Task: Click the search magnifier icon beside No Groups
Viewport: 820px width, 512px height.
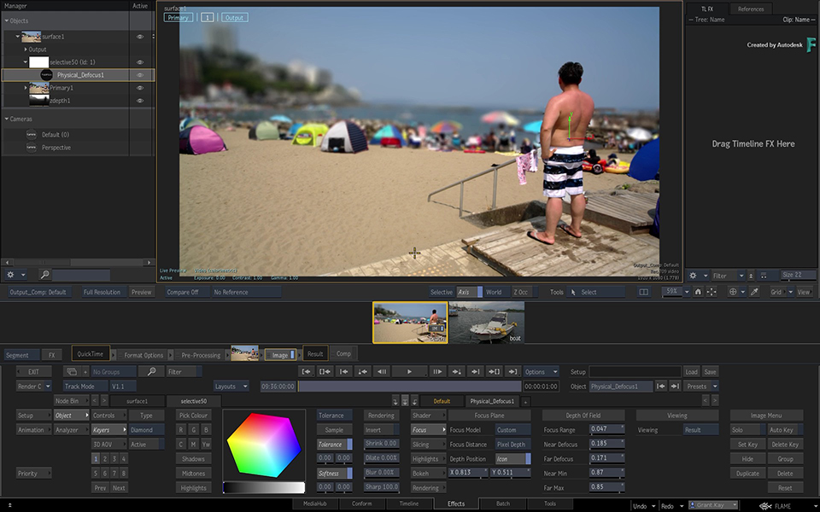Action: [151, 371]
